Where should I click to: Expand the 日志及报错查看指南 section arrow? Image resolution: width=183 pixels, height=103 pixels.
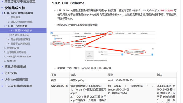[2, 86]
